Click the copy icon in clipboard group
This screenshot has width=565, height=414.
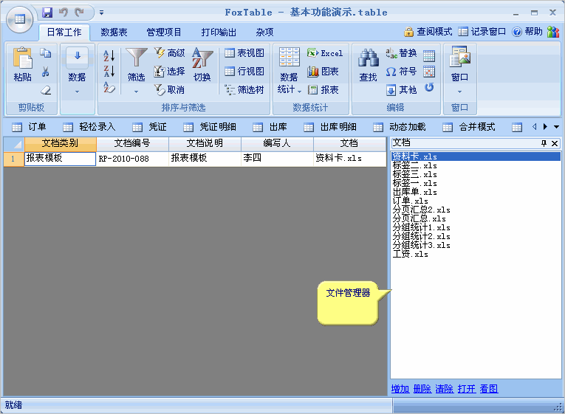point(45,53)
